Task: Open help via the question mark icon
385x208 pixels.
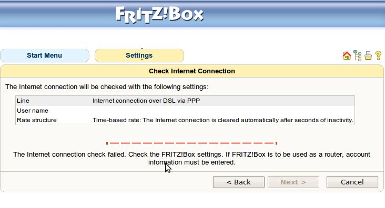Action: coord(378,56)
